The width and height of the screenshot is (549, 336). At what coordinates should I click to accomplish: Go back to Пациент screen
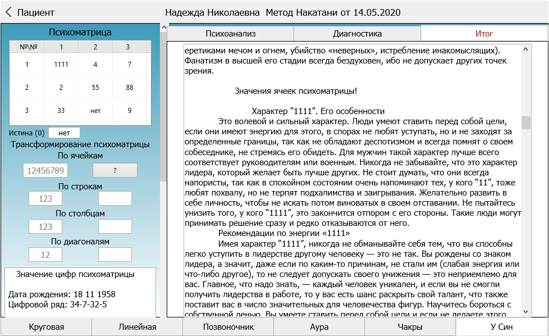coord(31,12)
